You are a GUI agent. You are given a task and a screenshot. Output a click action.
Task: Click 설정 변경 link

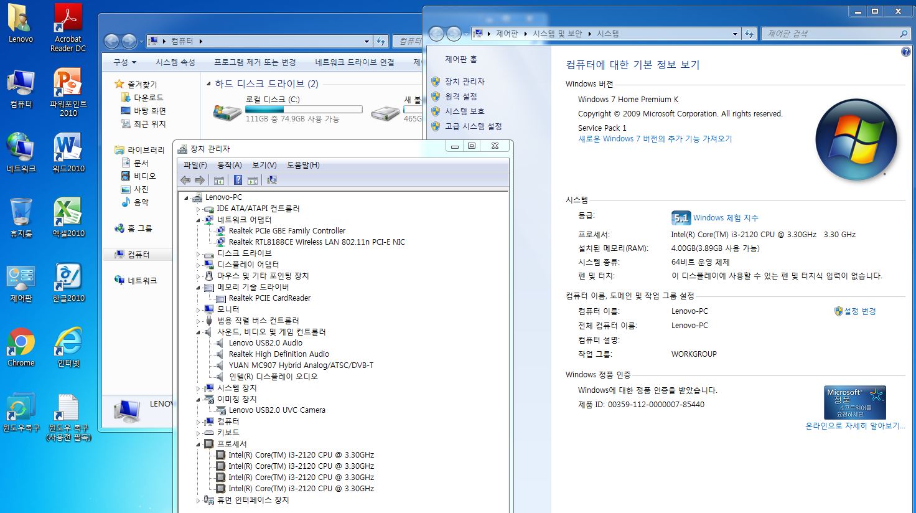coord(859,311)
